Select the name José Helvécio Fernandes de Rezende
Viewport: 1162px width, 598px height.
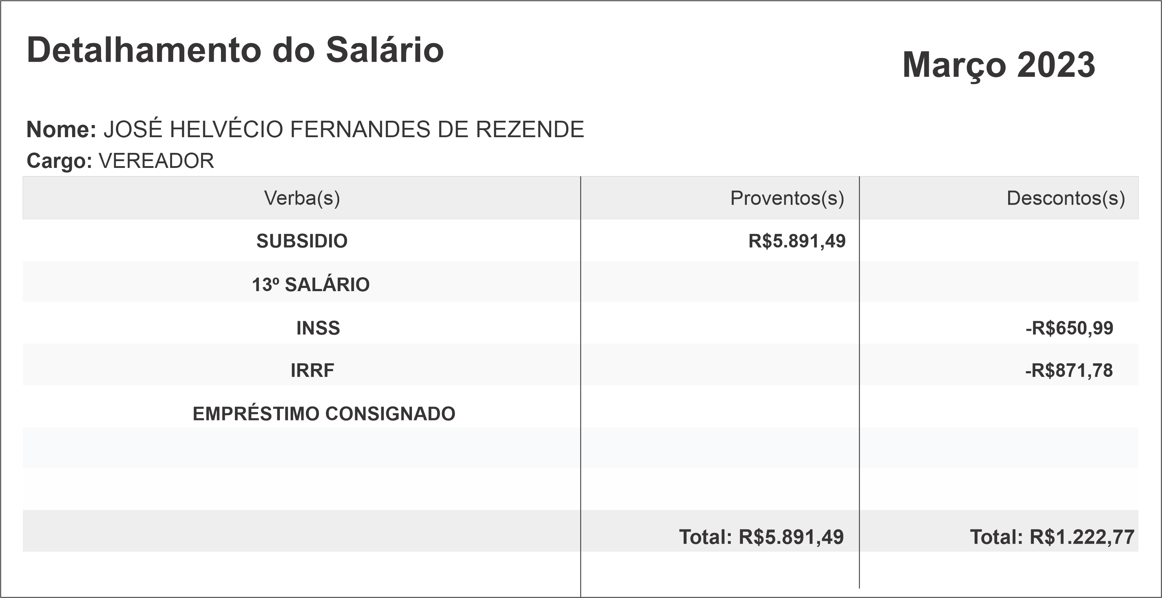pos(344,130)
